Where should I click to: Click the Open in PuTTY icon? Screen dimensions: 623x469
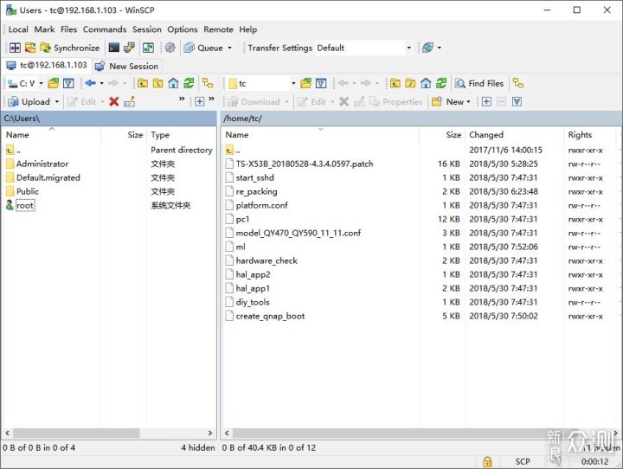pos(129,48)
